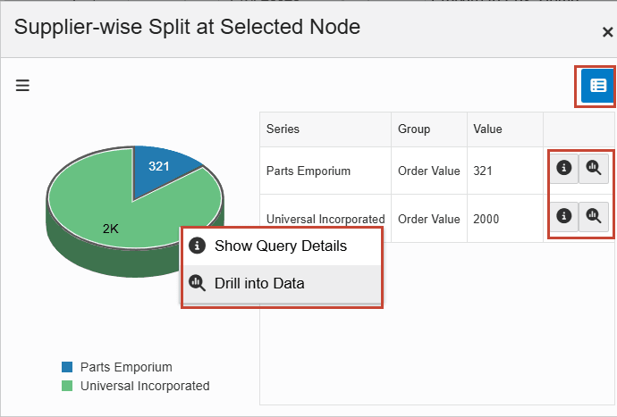The height and width of the screenshot is (417, 617).
Task: Drill into data for Parts Emporium row
Action: click(x=593, y=167)
